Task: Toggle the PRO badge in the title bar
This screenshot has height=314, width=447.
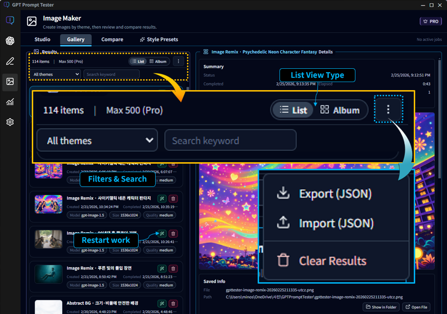Action: 430,21
